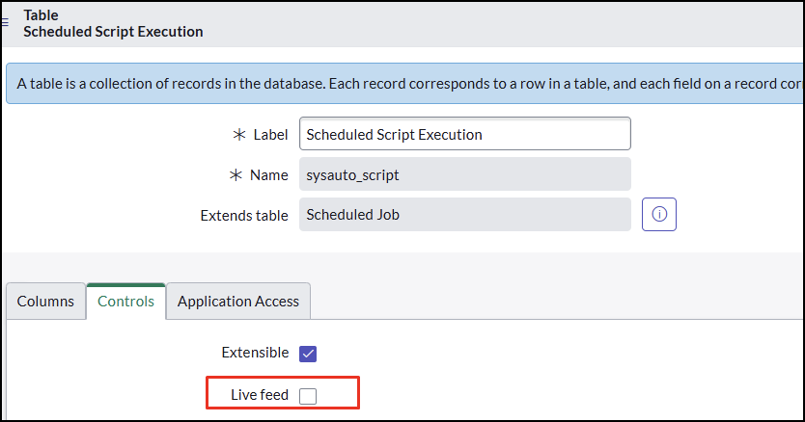Click the blue table description banner

404,84
